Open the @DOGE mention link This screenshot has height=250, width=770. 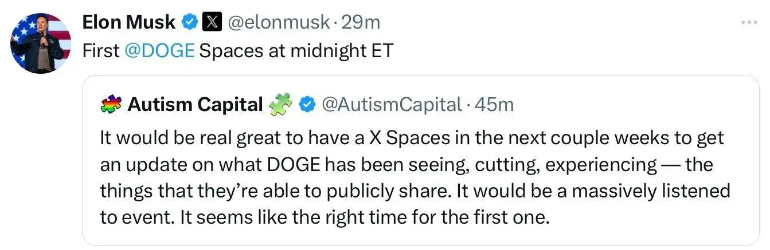[159, 51]
